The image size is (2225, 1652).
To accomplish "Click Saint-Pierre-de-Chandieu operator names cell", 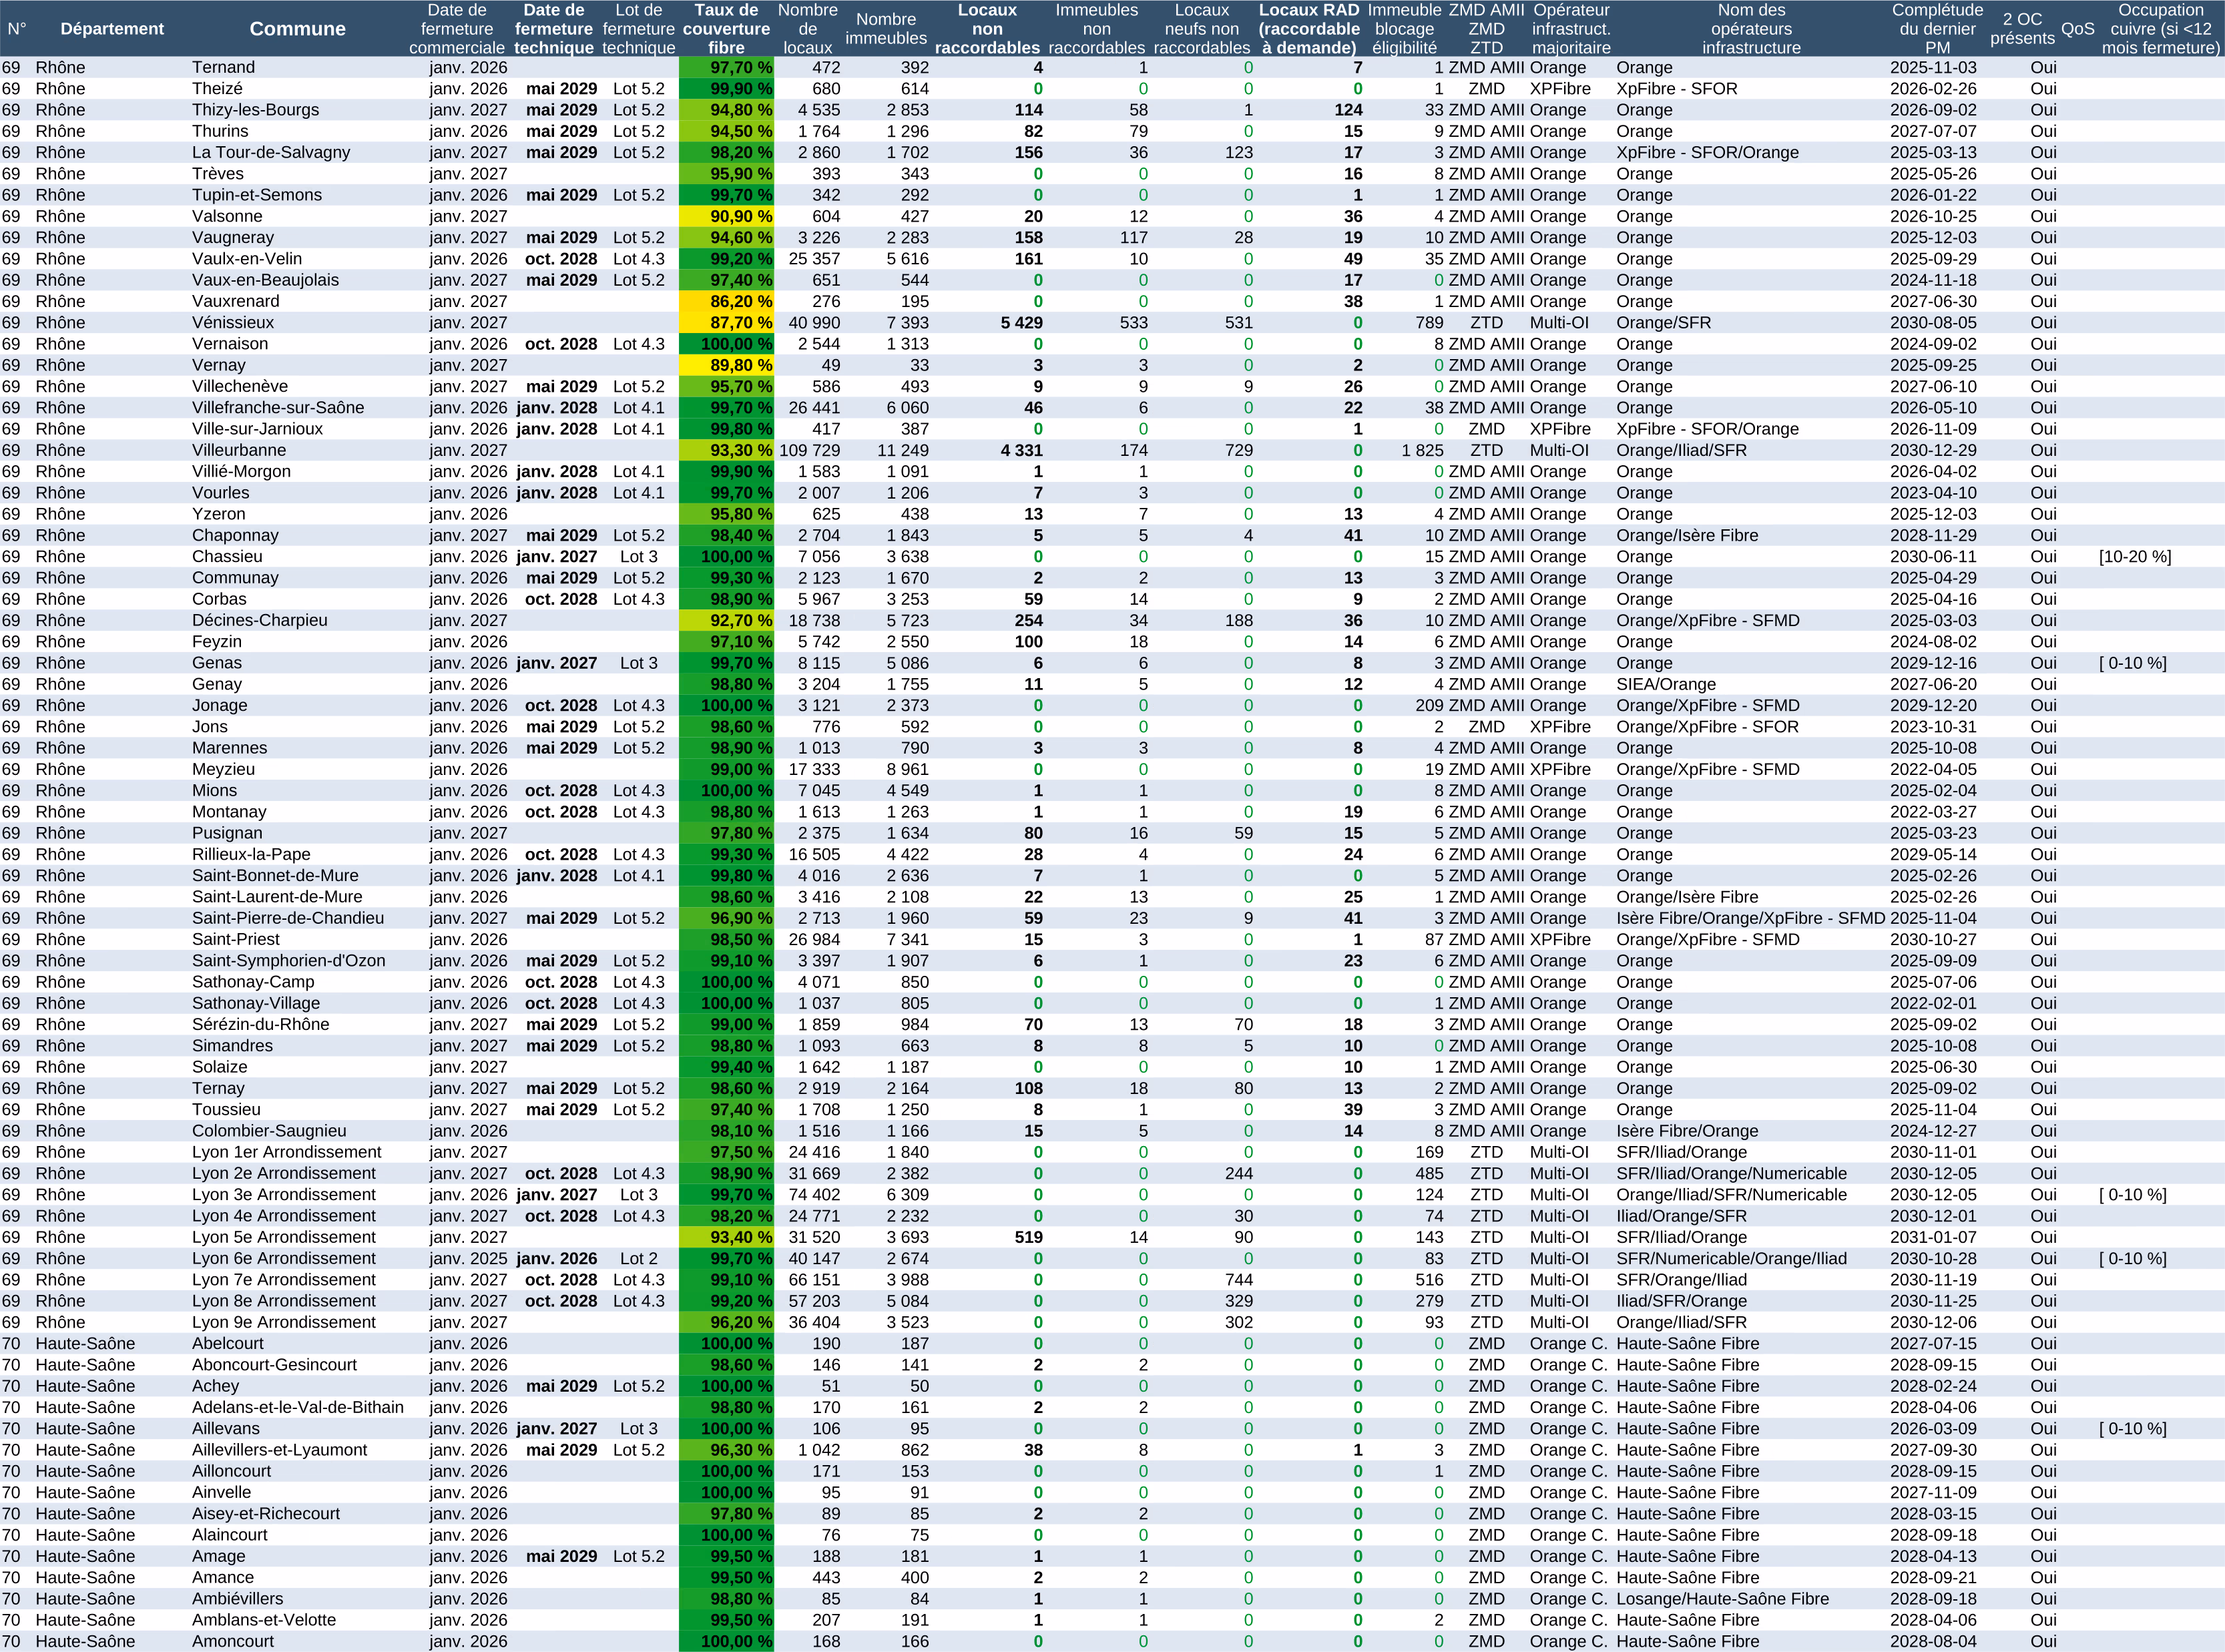I will 1750,918.
